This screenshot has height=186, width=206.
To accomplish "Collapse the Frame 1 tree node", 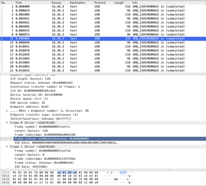I will coord(7,147).
